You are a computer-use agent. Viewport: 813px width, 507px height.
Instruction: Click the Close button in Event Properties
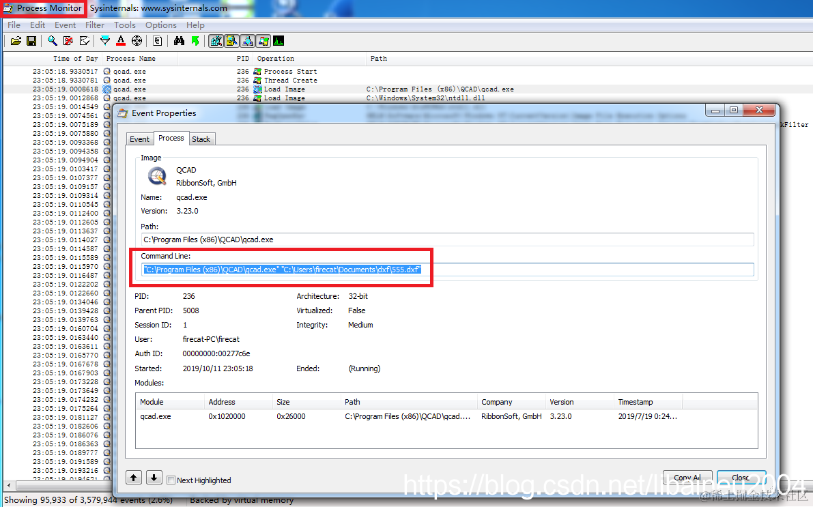(741, 478)
